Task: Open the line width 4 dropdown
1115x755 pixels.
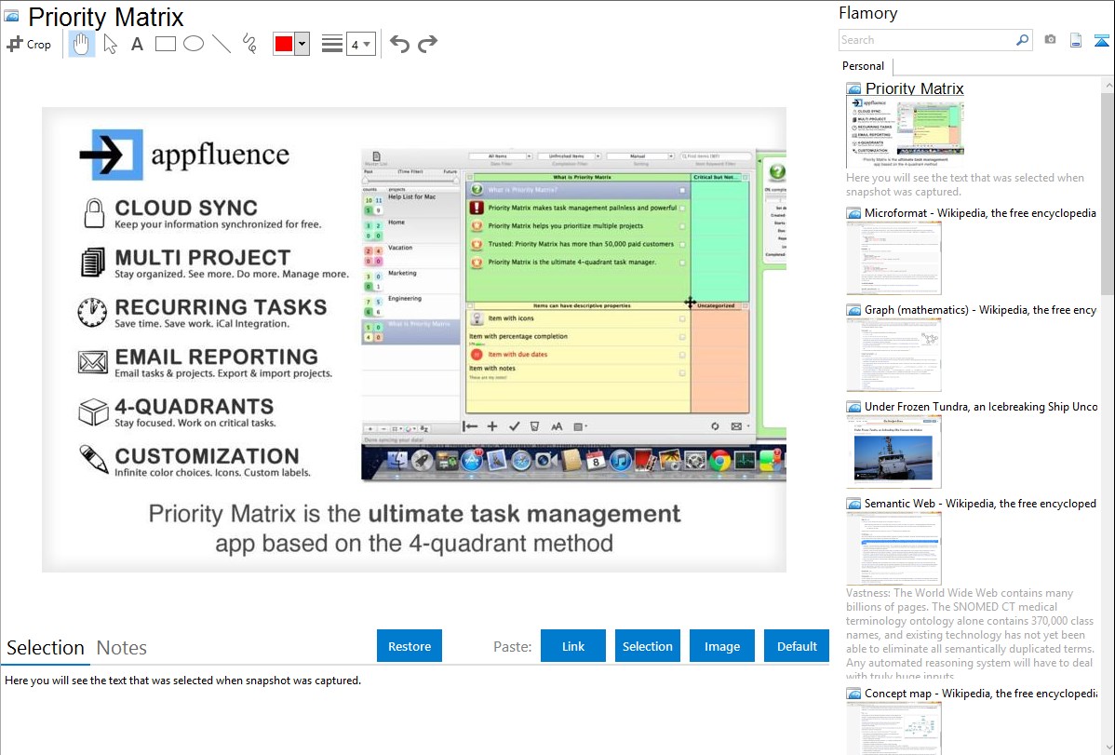Action: (x=361, y=44)
